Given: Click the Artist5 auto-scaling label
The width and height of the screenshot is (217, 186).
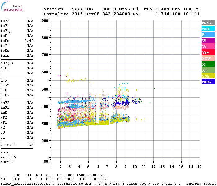Looking at the screenshot, I should (x=8, y=157).
